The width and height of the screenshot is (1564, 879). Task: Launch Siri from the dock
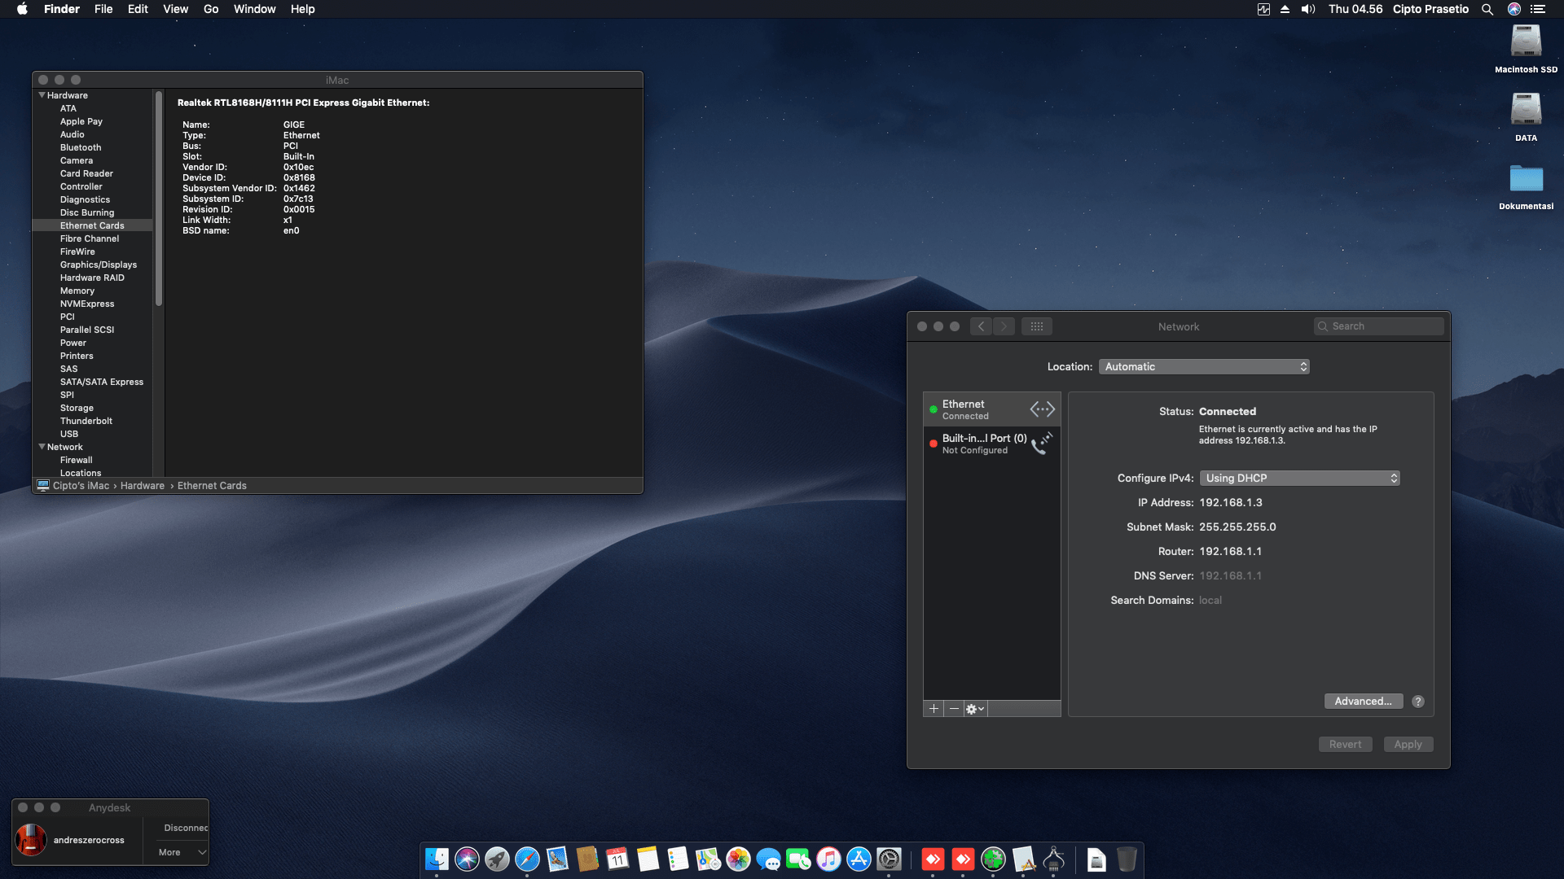coord(467,859)
